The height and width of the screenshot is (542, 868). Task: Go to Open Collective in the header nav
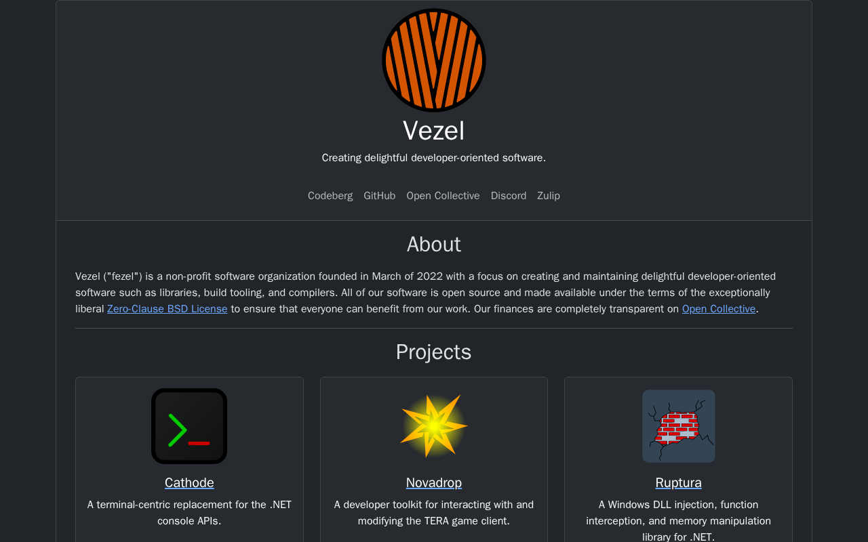tap(443, 196)
